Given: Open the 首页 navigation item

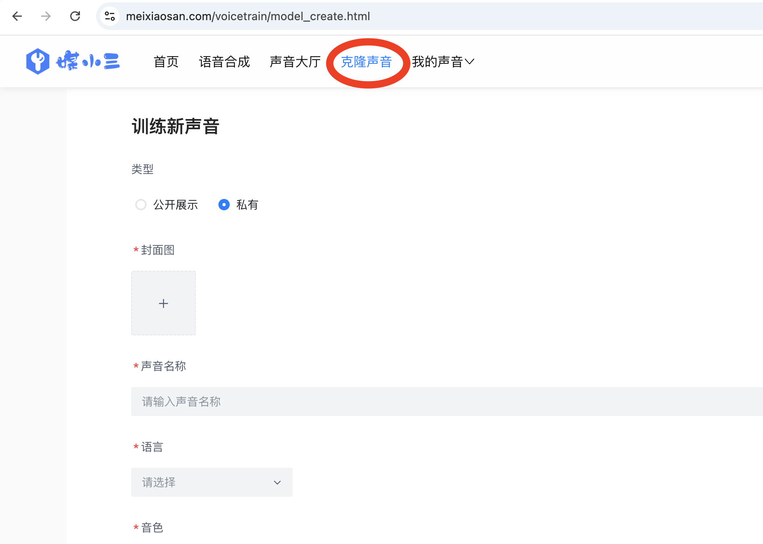Looking at the screenshot, I should (166, 62).
